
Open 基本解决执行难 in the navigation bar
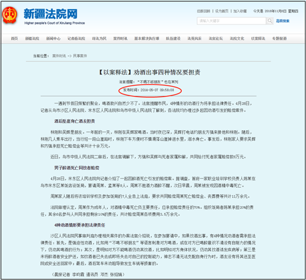(x=147, y=39)
